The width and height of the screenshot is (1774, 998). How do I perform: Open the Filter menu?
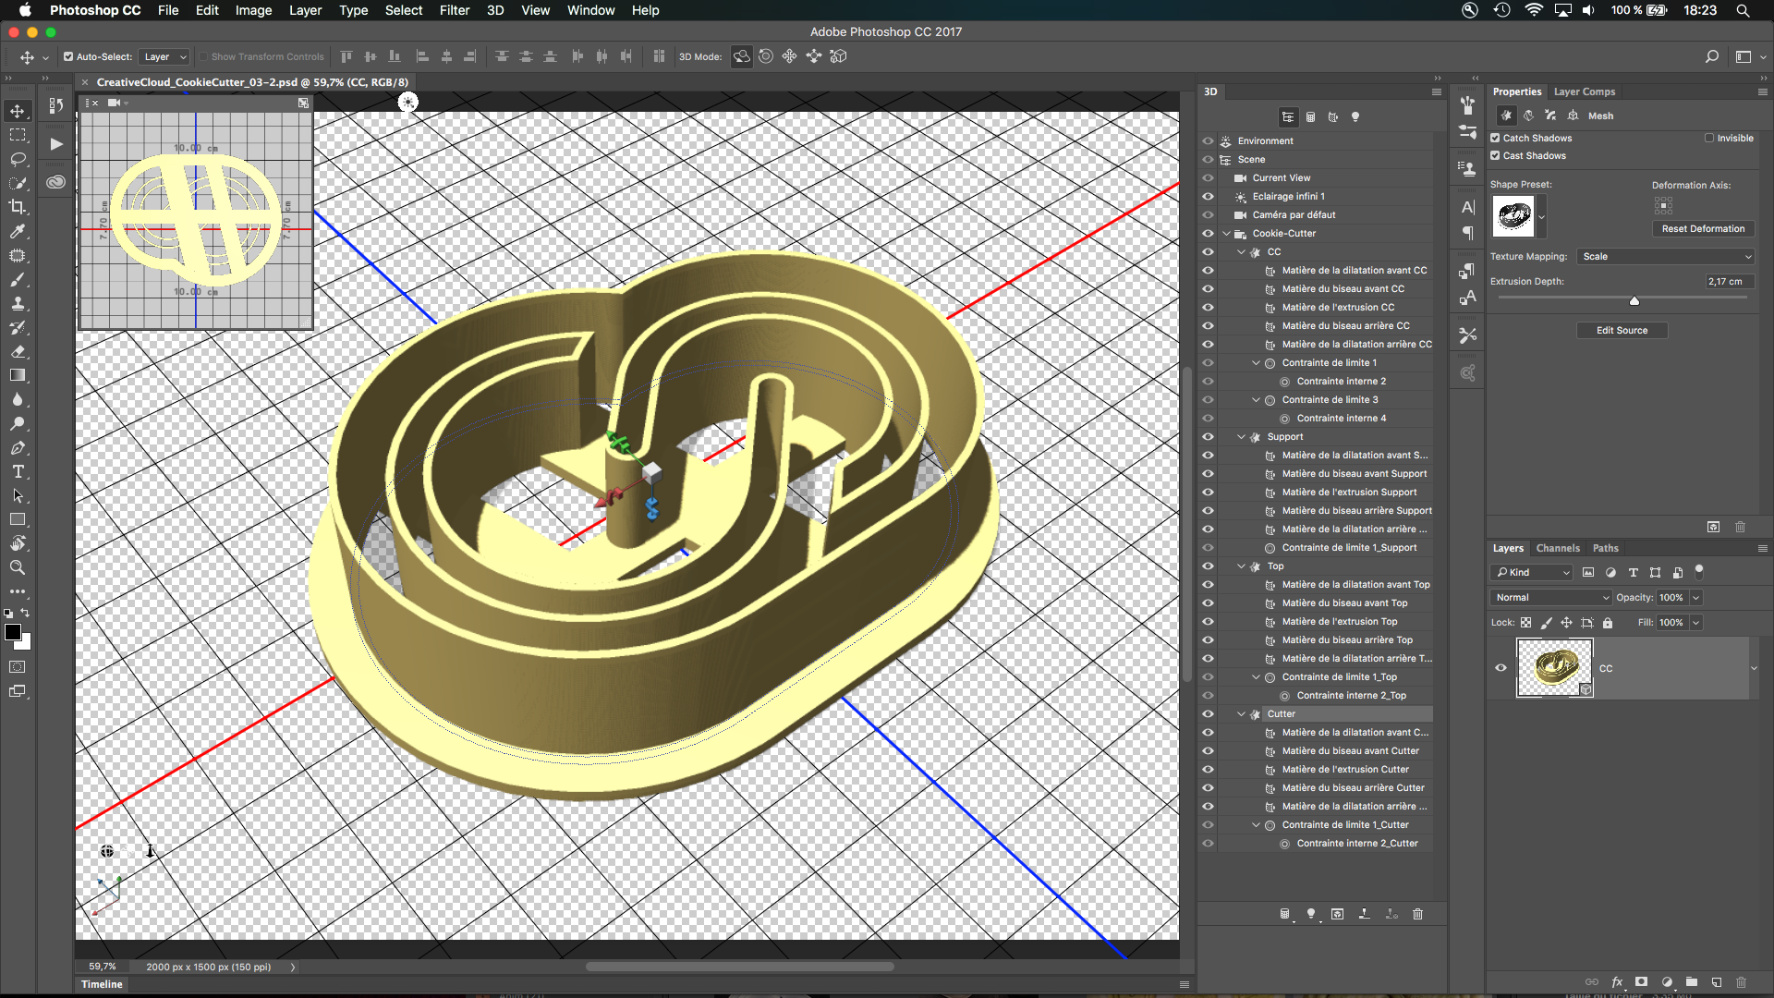454,10
